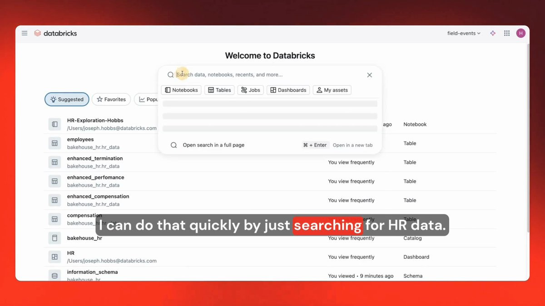The image size is (545, 306).
Task: Click the Catalog type label
Action: coord(413,238)
